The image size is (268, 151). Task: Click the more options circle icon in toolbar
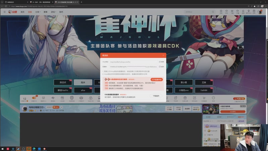[213, 99]
